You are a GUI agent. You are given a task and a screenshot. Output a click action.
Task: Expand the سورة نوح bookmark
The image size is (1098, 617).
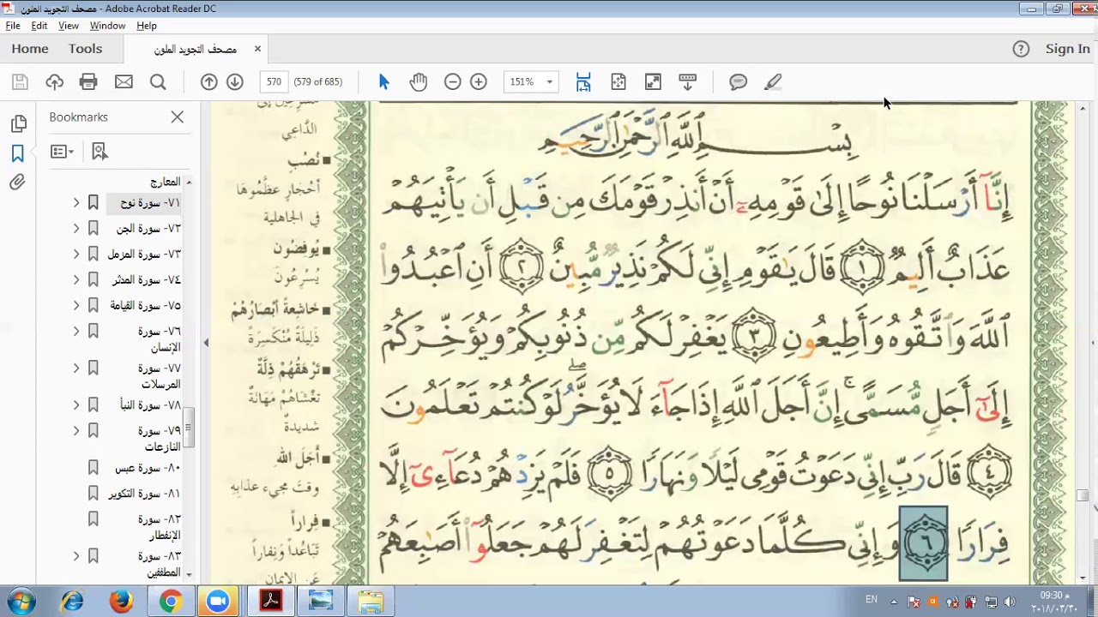[x=75, y=203]
